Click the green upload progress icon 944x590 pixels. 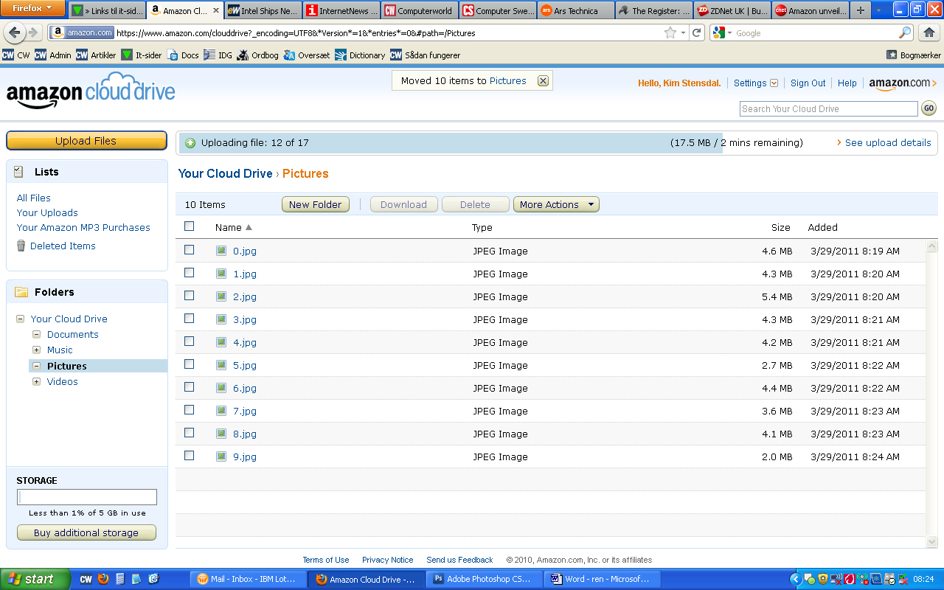pyautogui.click(x=190, y=143)
